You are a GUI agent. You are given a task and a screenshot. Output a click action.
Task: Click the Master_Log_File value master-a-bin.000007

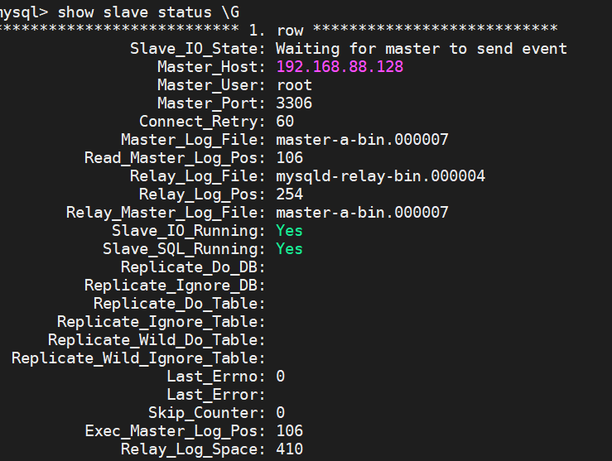[x=362, y=140]
